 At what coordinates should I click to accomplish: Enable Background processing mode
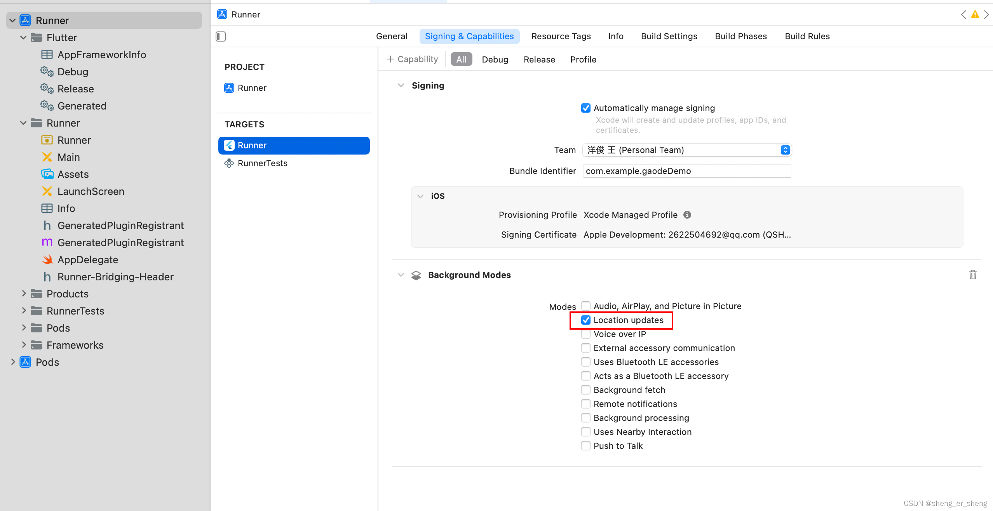pos(586,418)
